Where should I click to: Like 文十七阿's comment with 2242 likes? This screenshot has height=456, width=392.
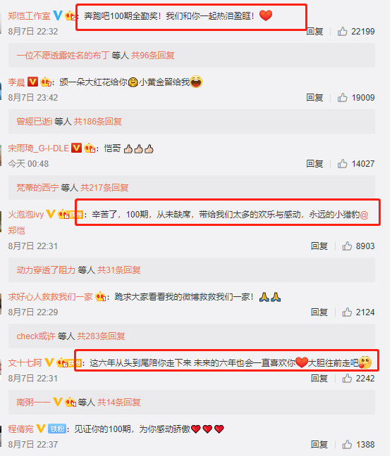pos(347,379)
